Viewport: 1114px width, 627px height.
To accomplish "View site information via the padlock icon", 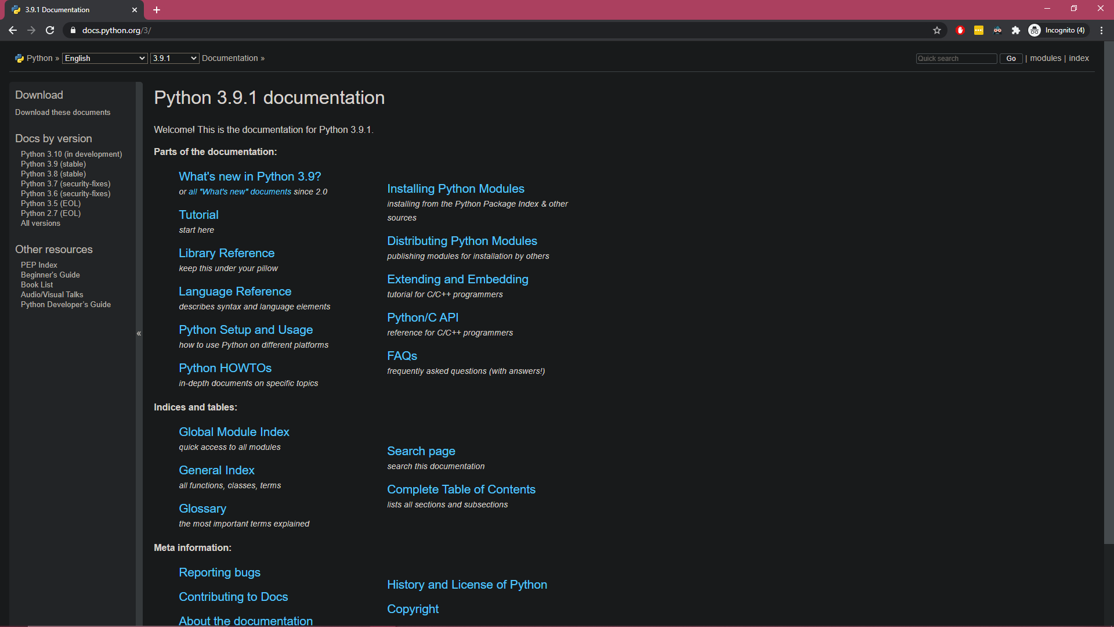I will 73,30.
